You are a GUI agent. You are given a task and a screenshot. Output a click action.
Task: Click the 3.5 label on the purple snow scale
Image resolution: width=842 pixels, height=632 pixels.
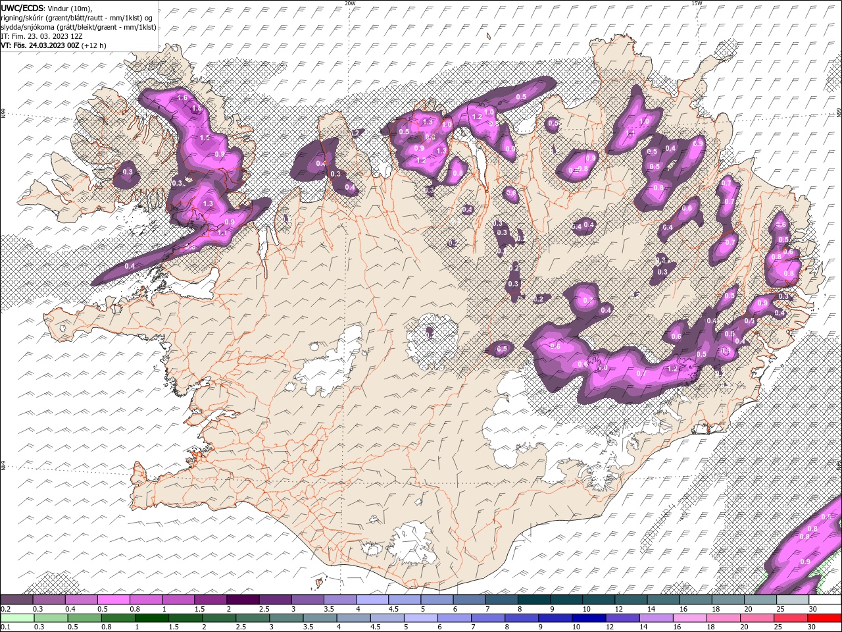click(329, 609)
